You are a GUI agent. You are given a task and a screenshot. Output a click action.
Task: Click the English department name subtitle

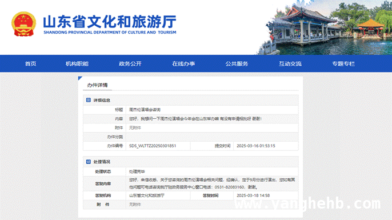coord(110,32)
